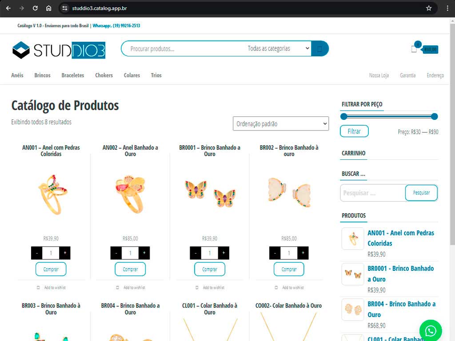Open the Colares category menu
This screenshot has width=455, height=341.
point(132,75)
